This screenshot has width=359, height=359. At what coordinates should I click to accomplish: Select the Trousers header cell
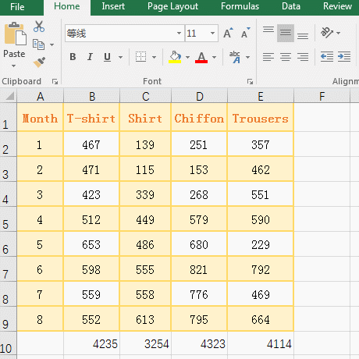tap(261, 117)
